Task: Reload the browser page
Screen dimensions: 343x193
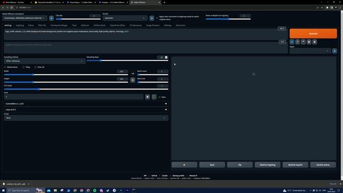Action: click(12, 8)
